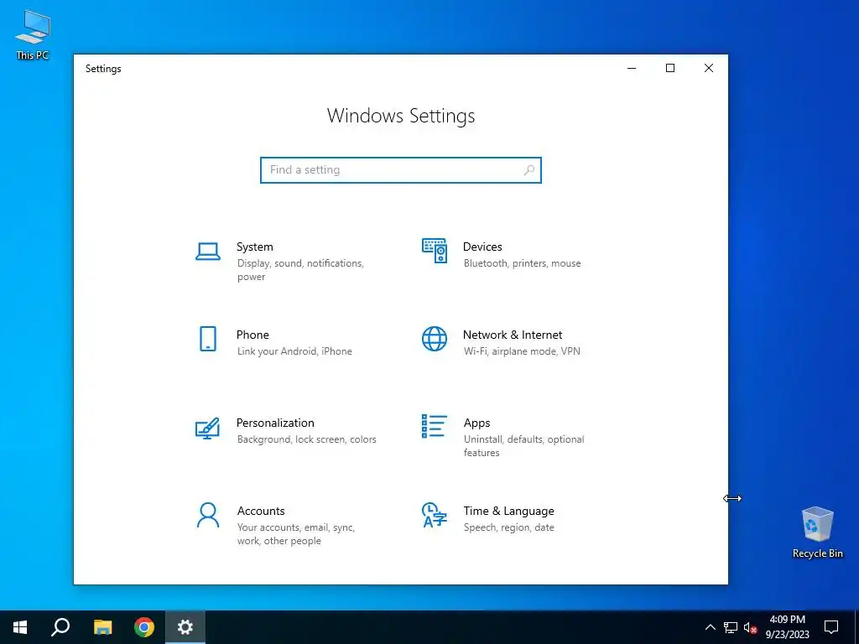The width and height of the screenshot is (859, 644).
Task: Click 'Bluetooth, printers, mouse' description
Action: coord(522,263)
